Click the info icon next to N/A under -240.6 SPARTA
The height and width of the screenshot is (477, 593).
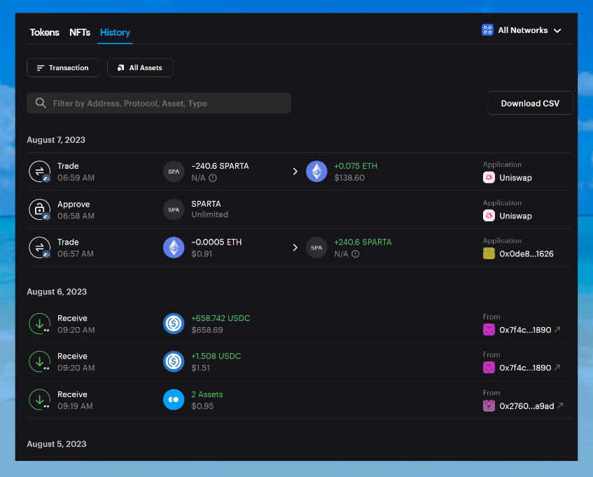point(213,178)
